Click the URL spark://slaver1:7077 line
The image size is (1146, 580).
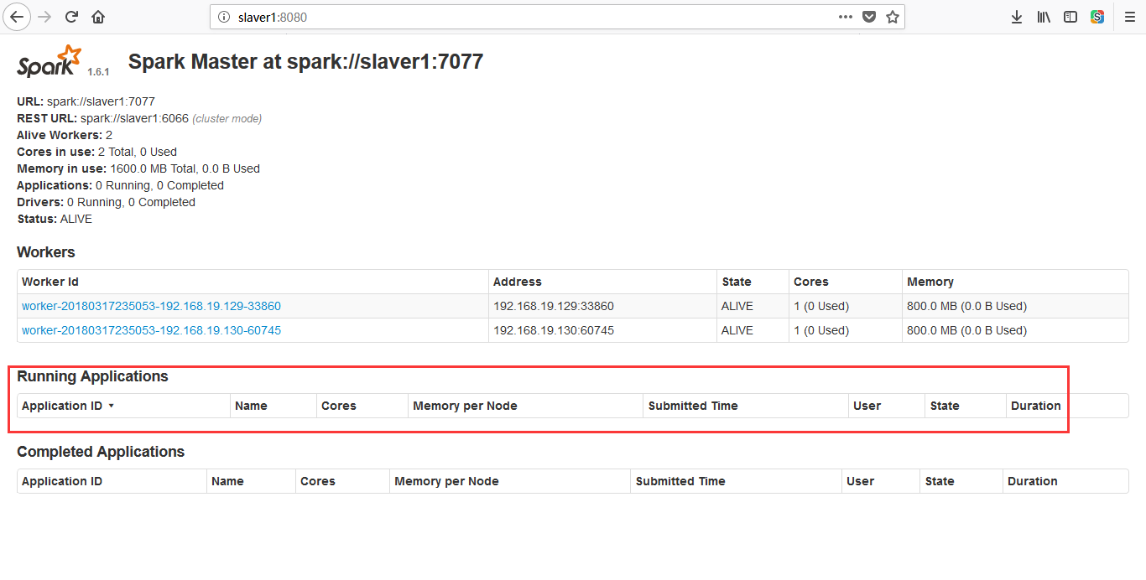(x=86, y=101)
